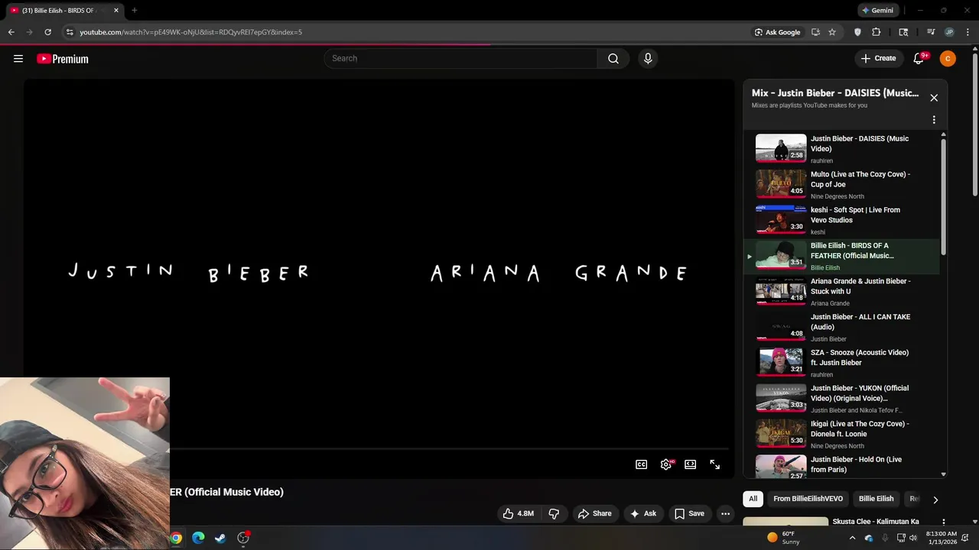Open the orange C account avatar
This screenshot has width=979, height=550.
point(948,59)
